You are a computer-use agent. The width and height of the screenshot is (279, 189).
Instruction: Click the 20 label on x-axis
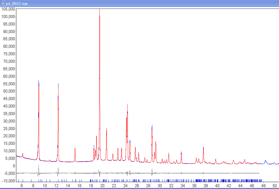click(102, 186)
